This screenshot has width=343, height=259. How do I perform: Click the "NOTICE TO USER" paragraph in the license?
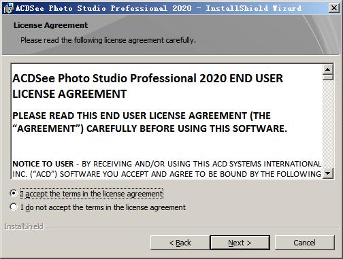click(x=167, y=169)
